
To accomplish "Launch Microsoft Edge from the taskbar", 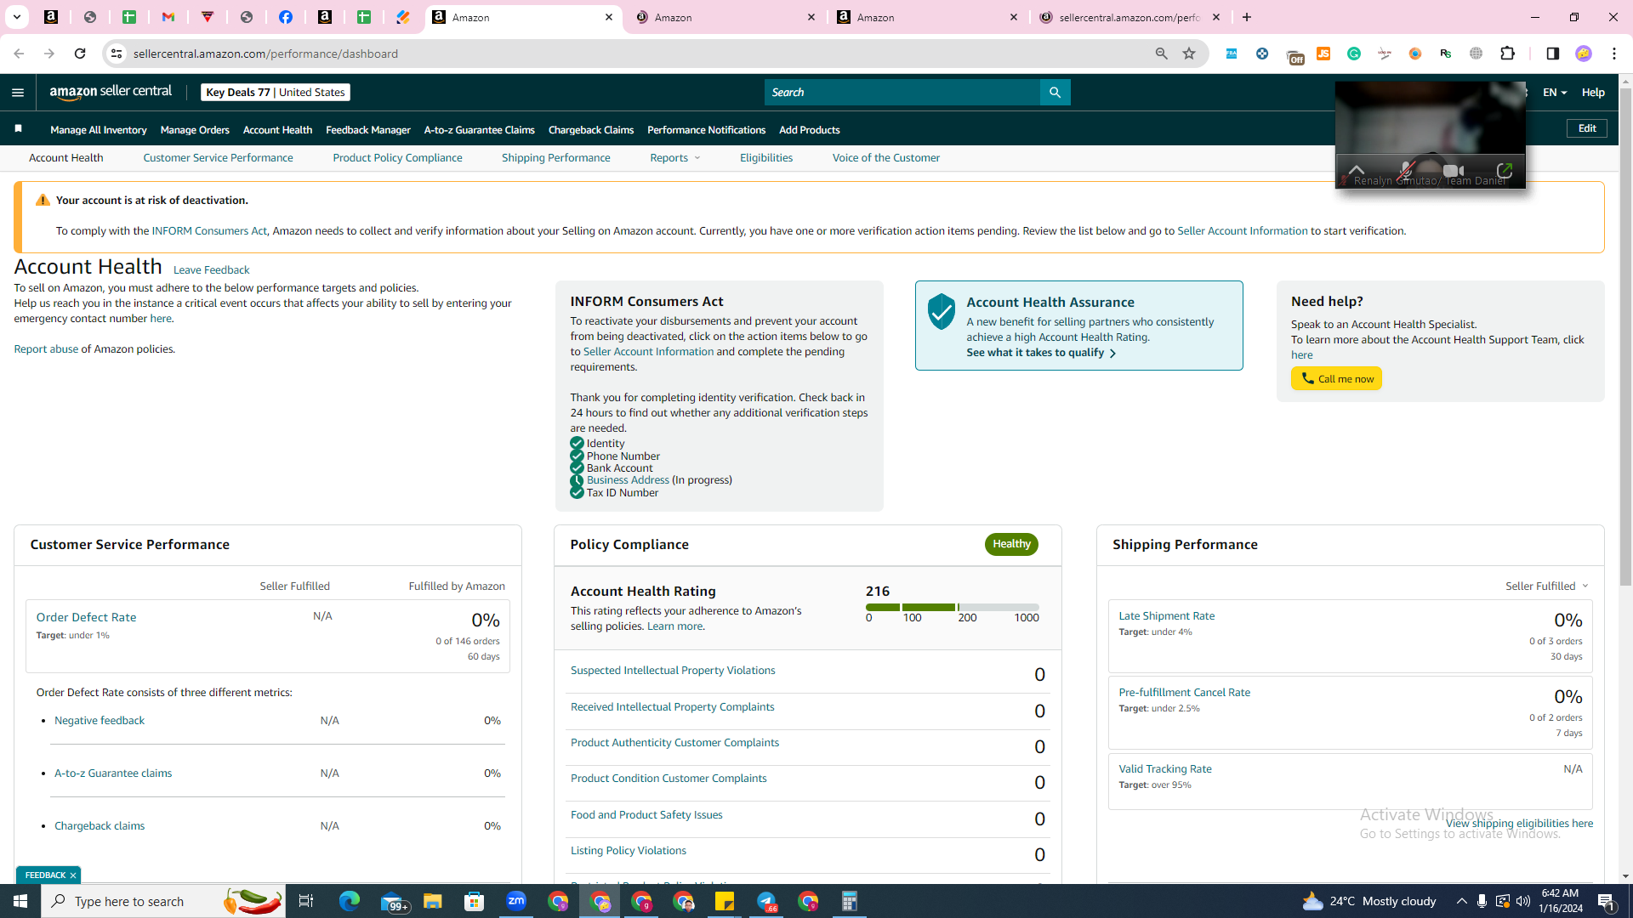I will pos(349,901).
